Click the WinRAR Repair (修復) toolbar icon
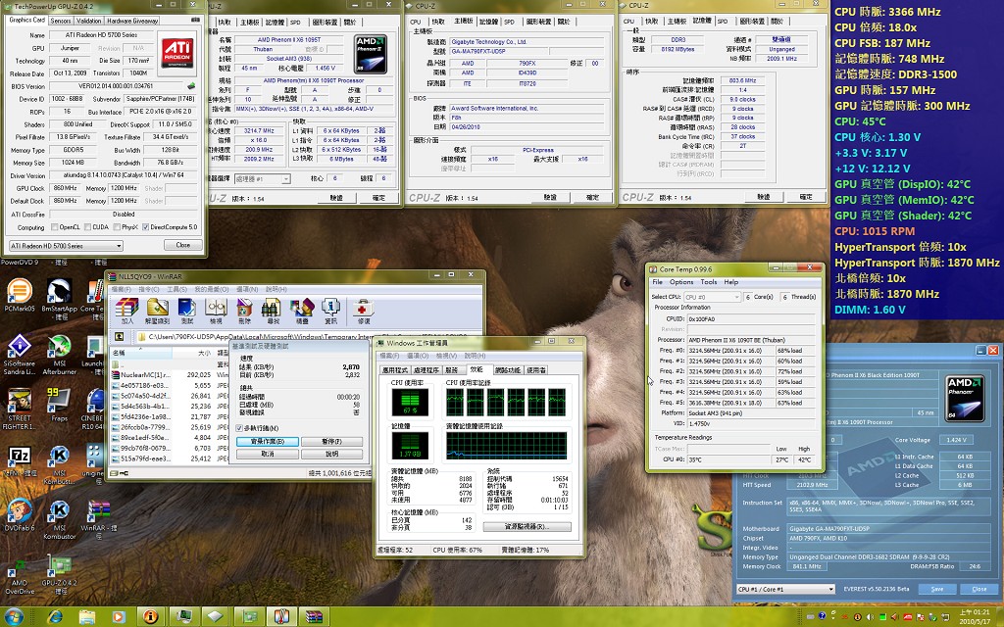Viewport: 1004px width, 627px height. pos(363,311)
